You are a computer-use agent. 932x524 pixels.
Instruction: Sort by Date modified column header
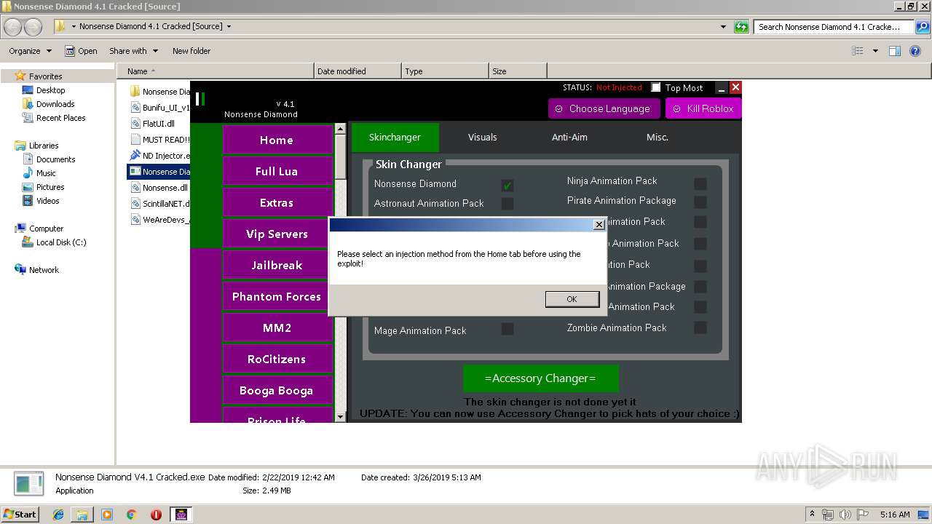coord(358,71)
